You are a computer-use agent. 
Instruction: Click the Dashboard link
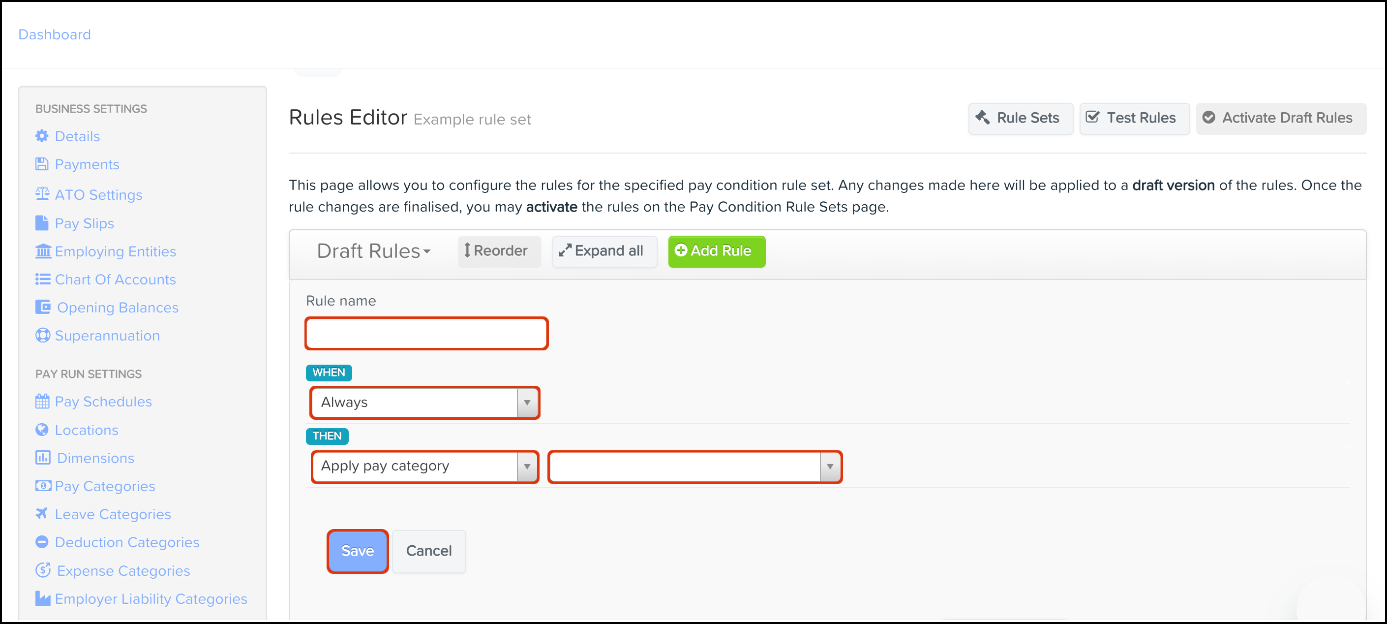coord(55,34)
